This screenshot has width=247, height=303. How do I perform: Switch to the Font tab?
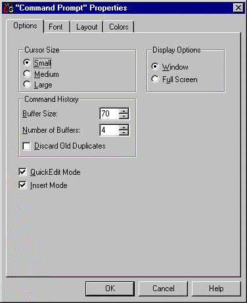point(56,27)
